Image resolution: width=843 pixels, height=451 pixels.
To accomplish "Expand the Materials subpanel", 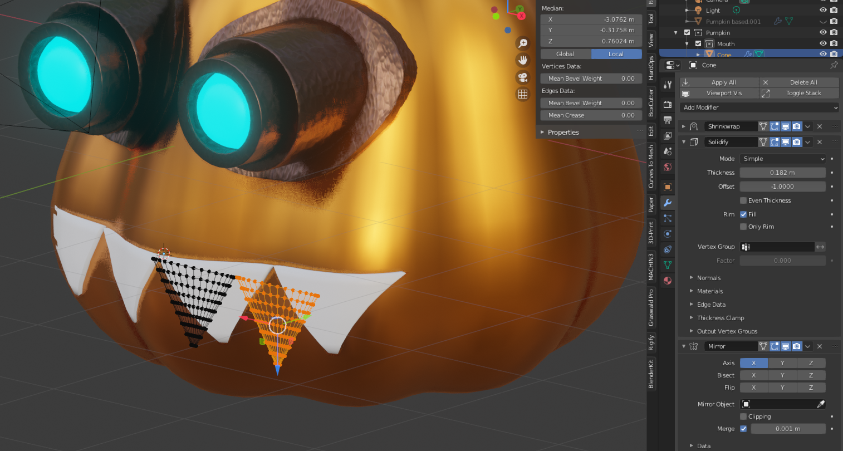I will click(692, 291).
